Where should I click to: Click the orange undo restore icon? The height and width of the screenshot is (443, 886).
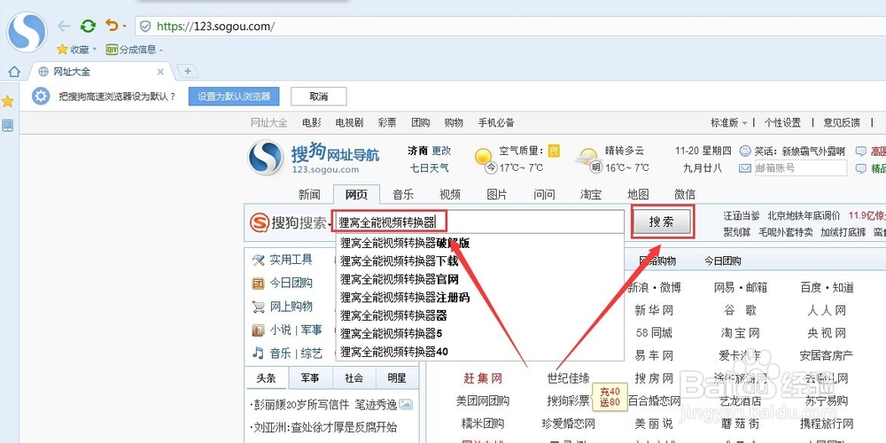point(113,26)
